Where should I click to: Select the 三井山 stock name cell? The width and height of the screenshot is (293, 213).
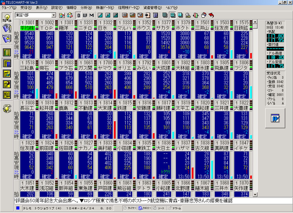tap(202, 28)
